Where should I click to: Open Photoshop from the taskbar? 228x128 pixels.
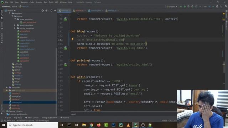coord(113,125)
